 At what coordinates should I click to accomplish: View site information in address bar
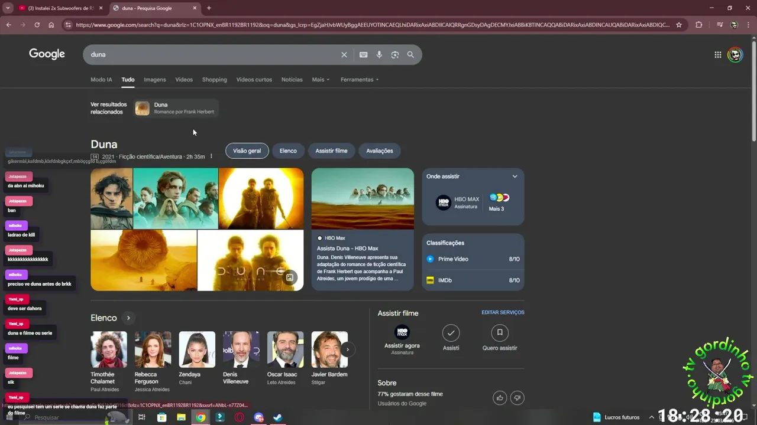(x=68, y=25)
